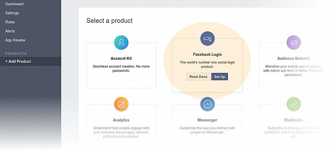The height and width of the screenshot is (152, 331).
Task: Select the Account Kit product card
Action: [121, 65]
